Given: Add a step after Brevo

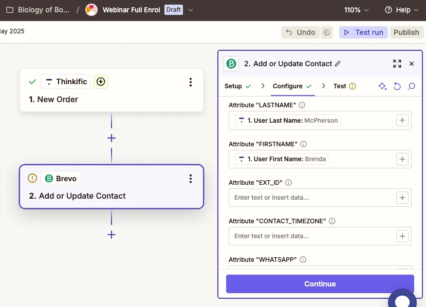Looking at the screenshot, I should (112, 235).
